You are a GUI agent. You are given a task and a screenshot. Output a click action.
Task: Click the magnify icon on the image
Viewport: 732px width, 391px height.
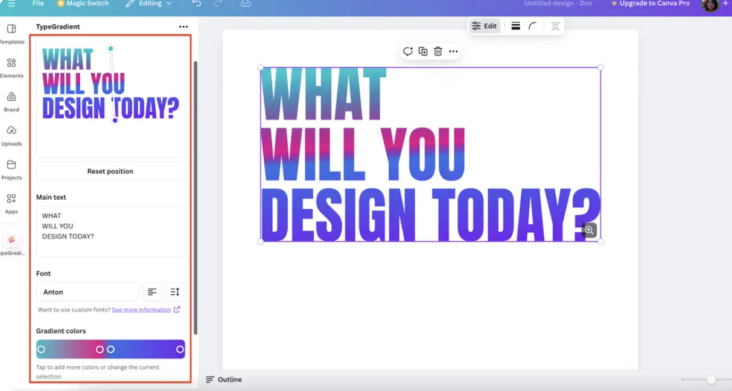[590, 230]
